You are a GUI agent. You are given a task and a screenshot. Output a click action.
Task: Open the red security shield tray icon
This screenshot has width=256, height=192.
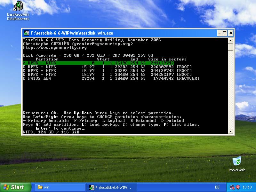[x=238, y=187]
